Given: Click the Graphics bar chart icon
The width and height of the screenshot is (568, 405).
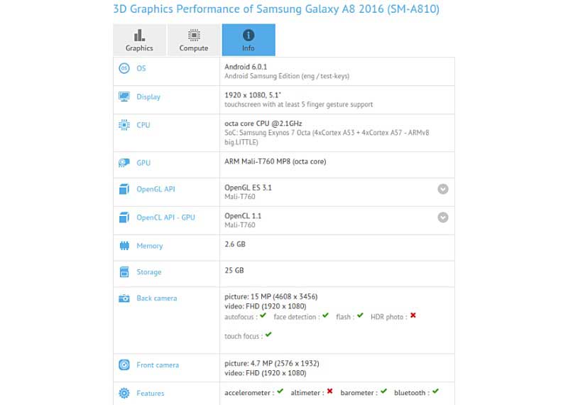Looking at the screenshot, I should point(139,35).
